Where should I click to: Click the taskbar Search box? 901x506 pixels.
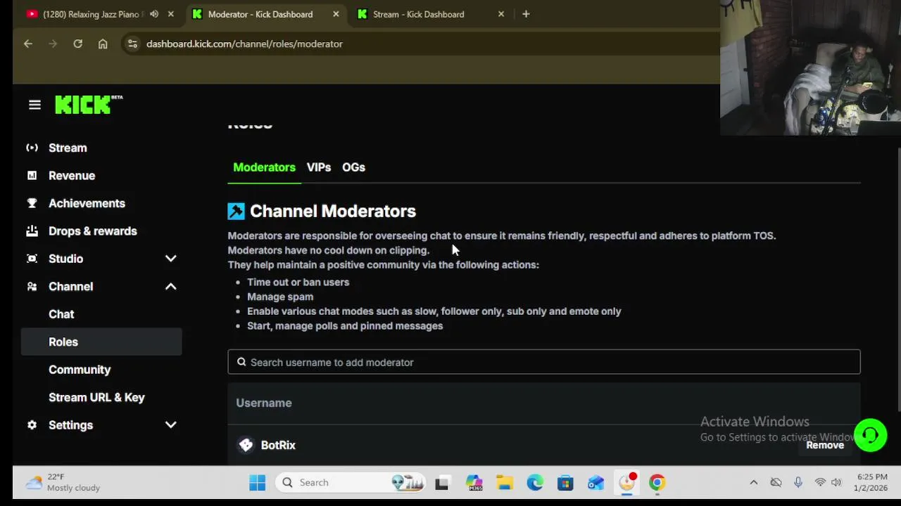(350, 482)
